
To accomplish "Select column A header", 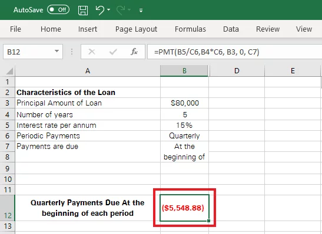I will point(88,71).
